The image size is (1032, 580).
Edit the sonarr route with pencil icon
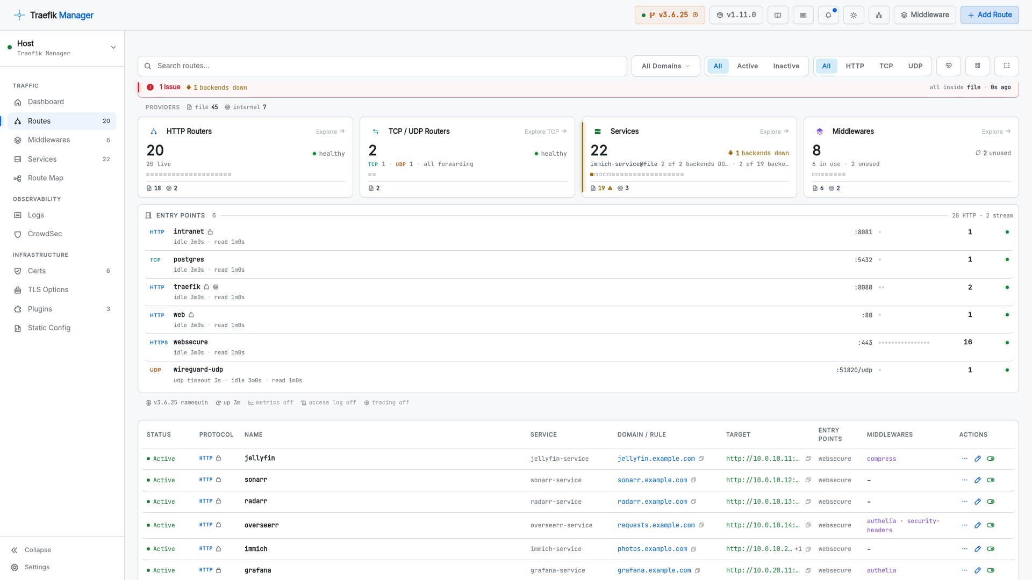[x=978, y=480]
